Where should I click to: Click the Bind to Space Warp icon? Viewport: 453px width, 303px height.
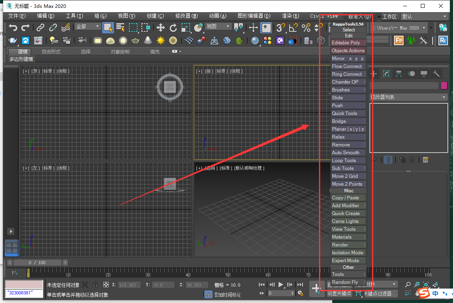pos(66,28)
